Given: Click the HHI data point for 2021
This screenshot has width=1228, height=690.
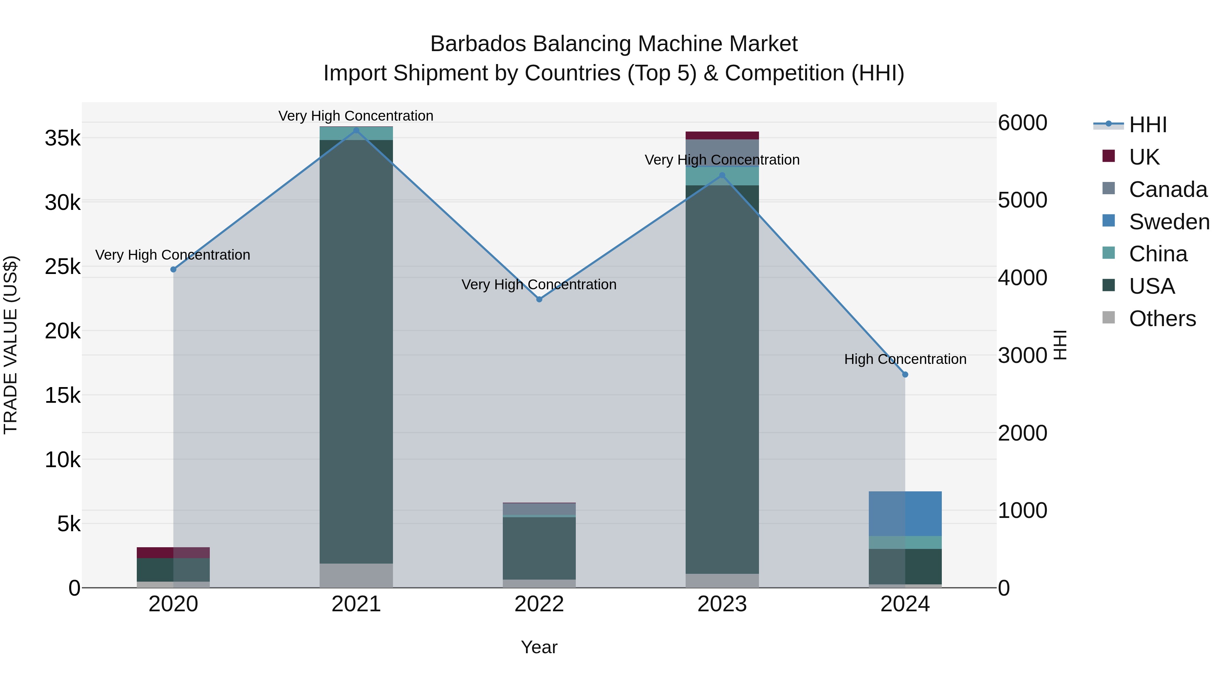Looking at the screenshot, I should 356,131.
